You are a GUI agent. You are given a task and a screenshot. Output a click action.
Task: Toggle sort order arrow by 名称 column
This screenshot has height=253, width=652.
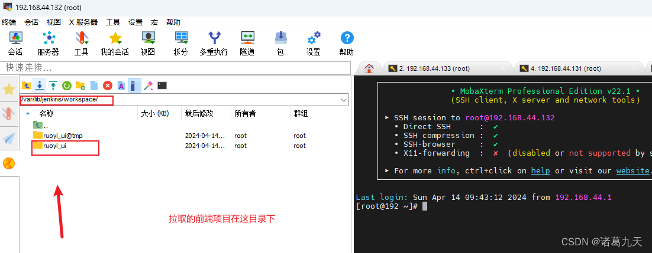[28, 113]
